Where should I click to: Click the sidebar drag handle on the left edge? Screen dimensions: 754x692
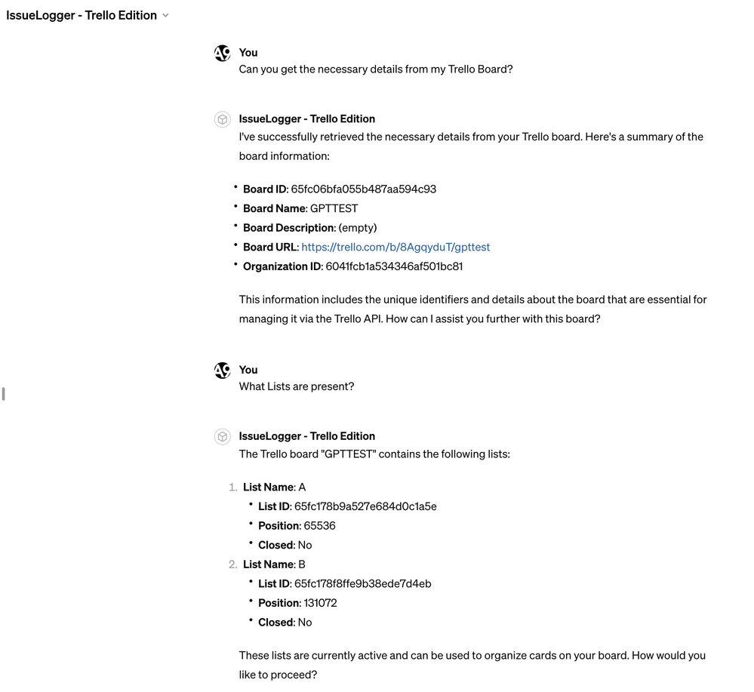(3, 393)
